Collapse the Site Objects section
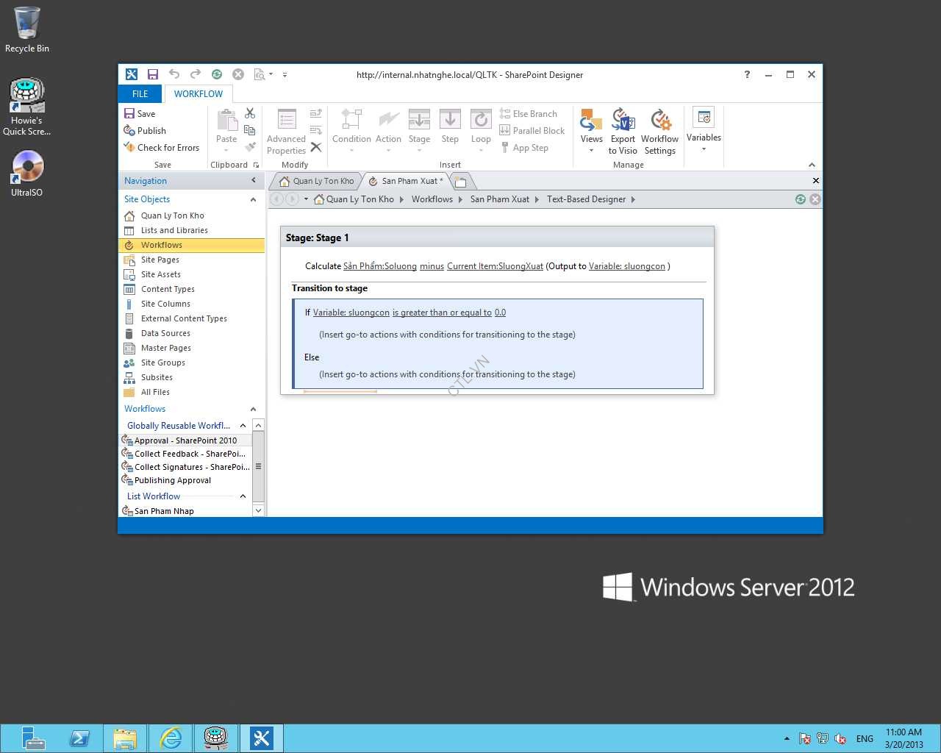This screenshot has height=753, width=941. point(253,199)
